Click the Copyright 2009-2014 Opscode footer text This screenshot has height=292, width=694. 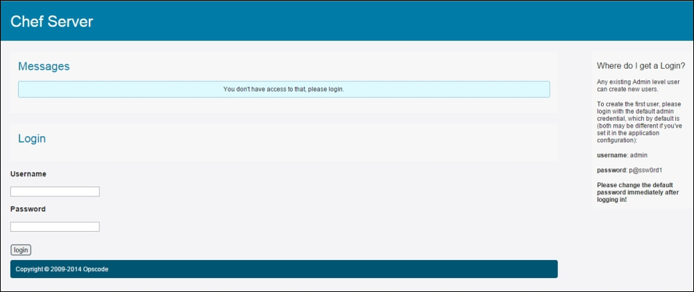click(x=62, y=269)
